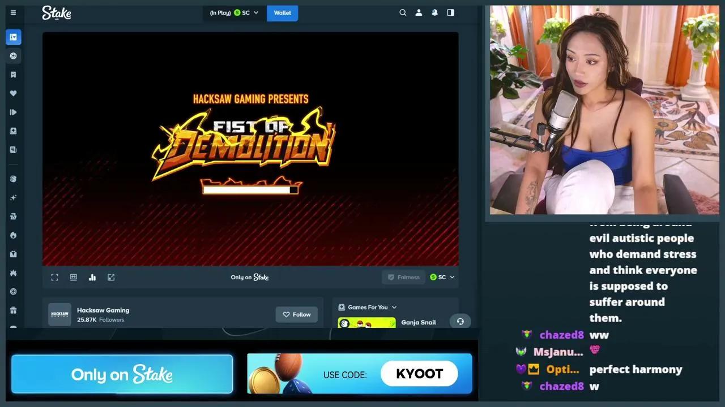Open the Ganja Snail game thumbnail
725x407 pixels.
click(x=367, y=323)
